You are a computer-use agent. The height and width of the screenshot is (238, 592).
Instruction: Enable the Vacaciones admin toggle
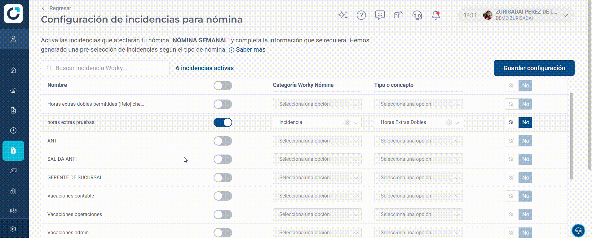223,233
